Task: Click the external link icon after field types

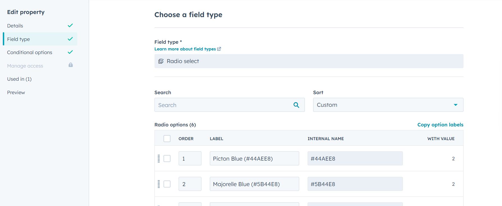Action: (219, 49)
